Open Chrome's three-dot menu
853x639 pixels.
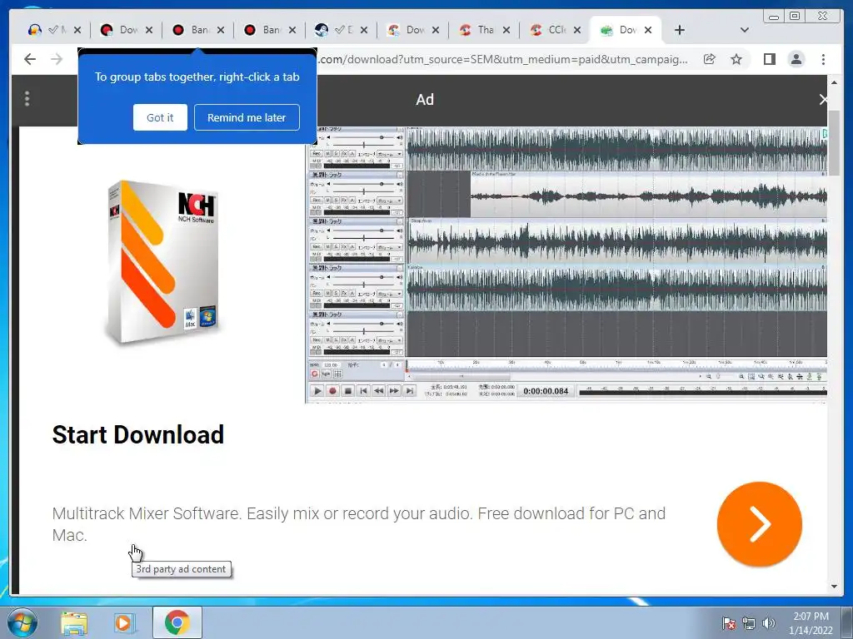pos(823,59)
